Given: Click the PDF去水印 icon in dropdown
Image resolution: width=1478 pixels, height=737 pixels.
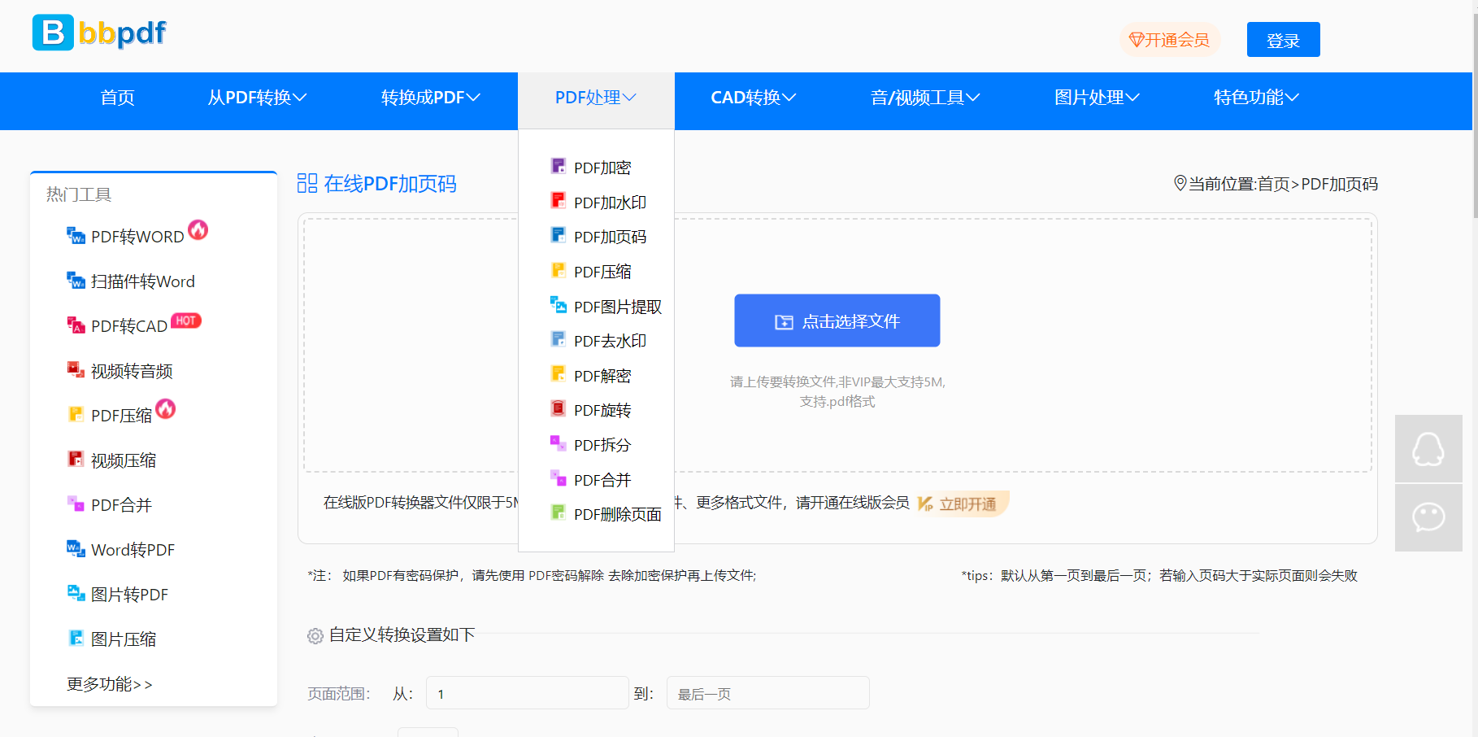Looking at the screenshot, I should pyautogui.click(x=559, y=339).
